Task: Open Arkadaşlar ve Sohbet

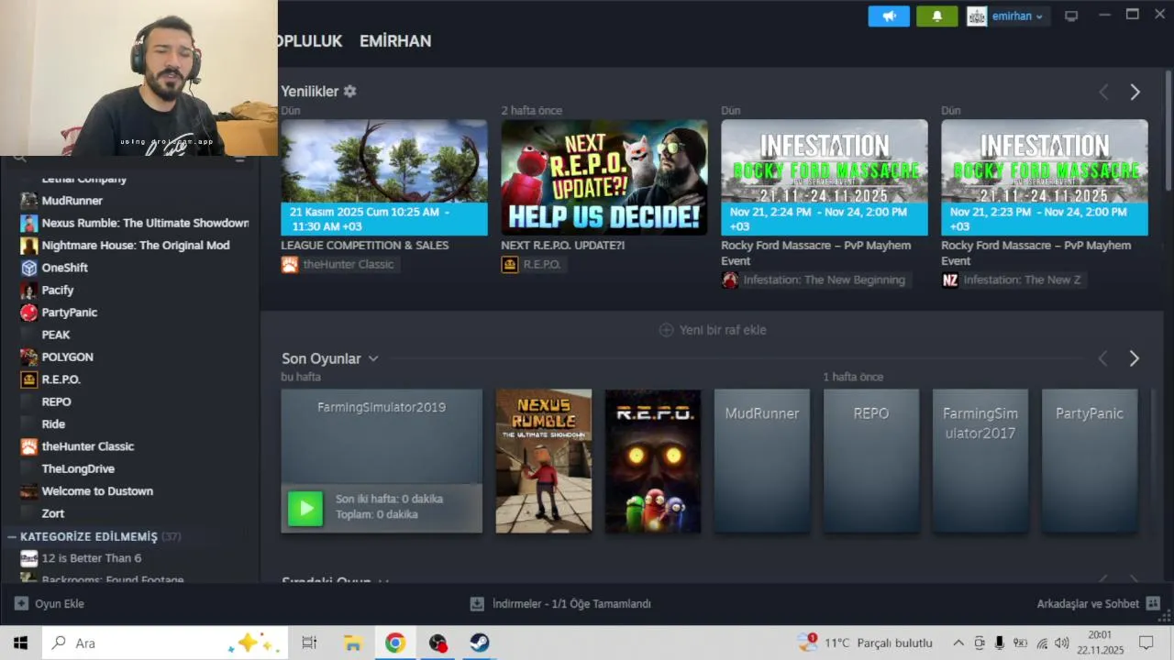Action: 1098,604
